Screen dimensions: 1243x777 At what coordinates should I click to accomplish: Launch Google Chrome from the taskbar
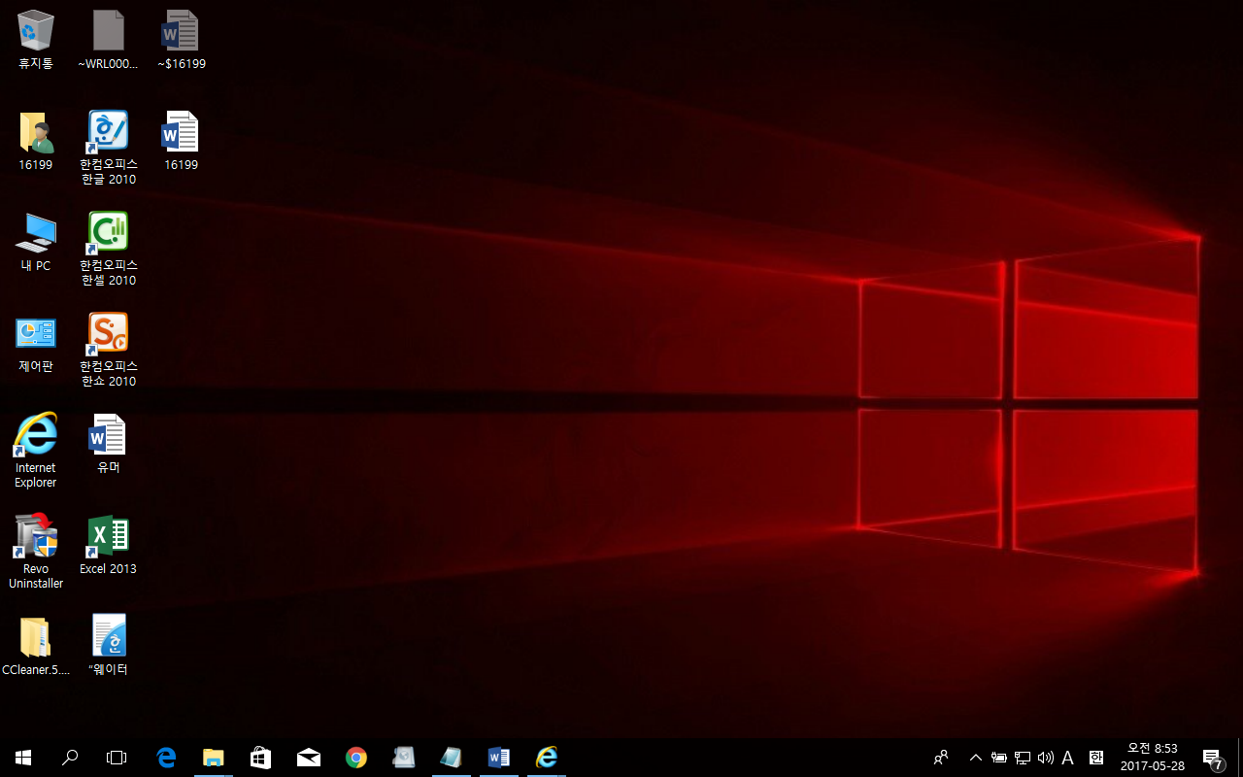click(x=356, y=758)
